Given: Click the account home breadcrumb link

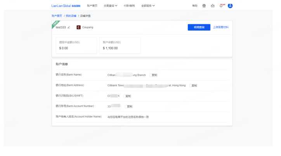Looking at the screenshot, I should (57, 16).
